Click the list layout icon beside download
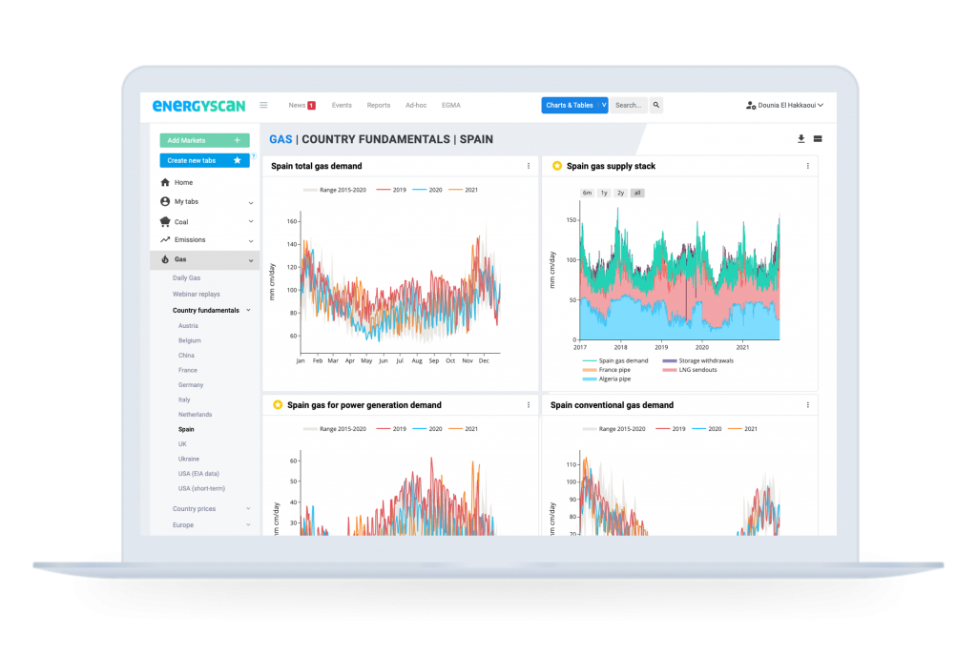 click(x=818, y=139)
